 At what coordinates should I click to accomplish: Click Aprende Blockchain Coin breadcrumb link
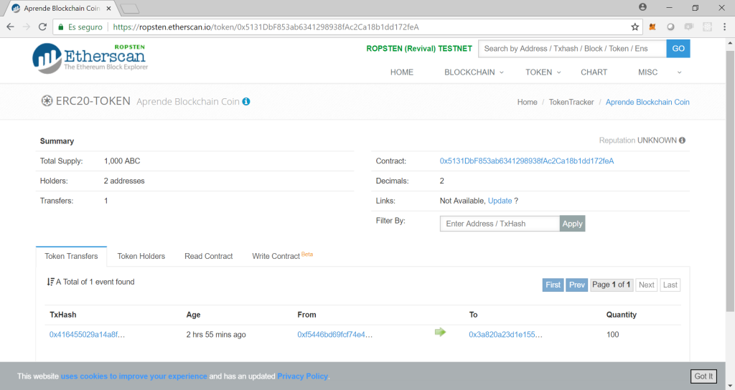pyautogui.click(x=647, y=102)
